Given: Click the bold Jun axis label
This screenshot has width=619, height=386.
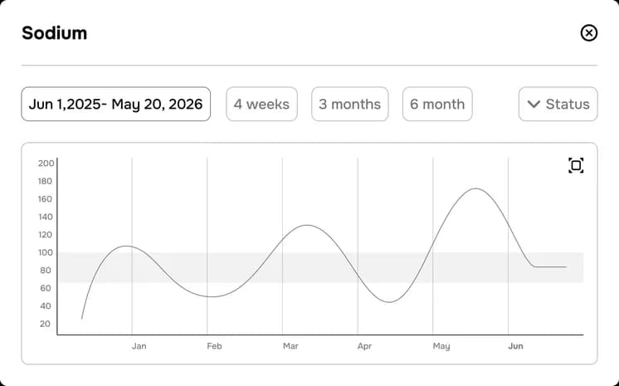Looking at the screenshot, I should 515,346.
